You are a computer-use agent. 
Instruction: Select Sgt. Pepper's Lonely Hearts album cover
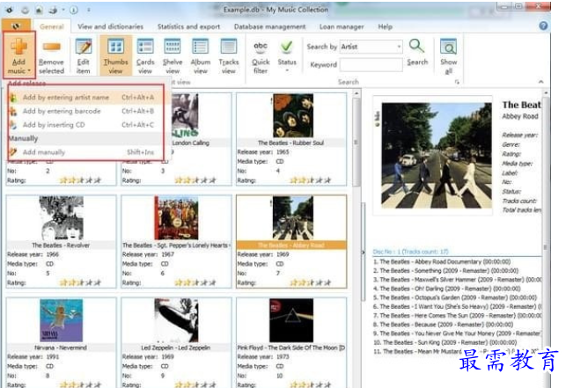click(176, 218)
